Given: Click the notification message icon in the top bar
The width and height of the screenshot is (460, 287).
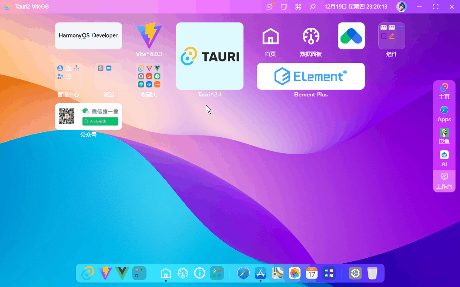Looking at the screenshot, I should (x=270, y=6).
